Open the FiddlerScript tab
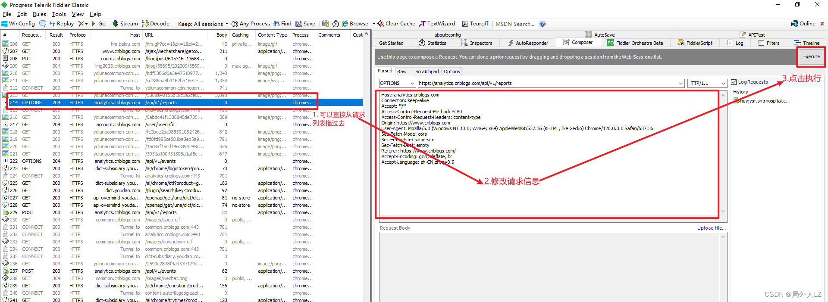Screen dimensions: 828x302 click(x=695, y=43)
